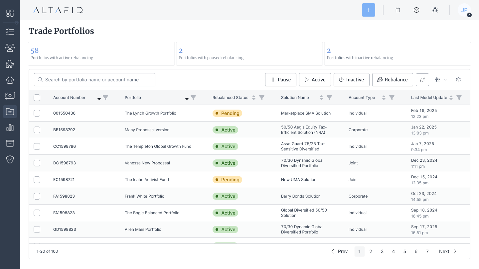
Task: Click the Pause rebalancing button
Action: pyautogui.click(x=280, y=80)
